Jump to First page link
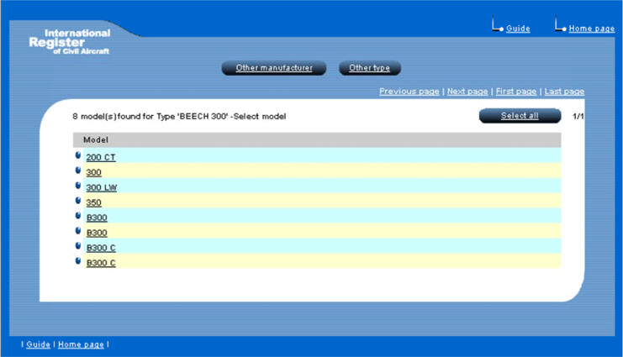 [x=516, y=92]
